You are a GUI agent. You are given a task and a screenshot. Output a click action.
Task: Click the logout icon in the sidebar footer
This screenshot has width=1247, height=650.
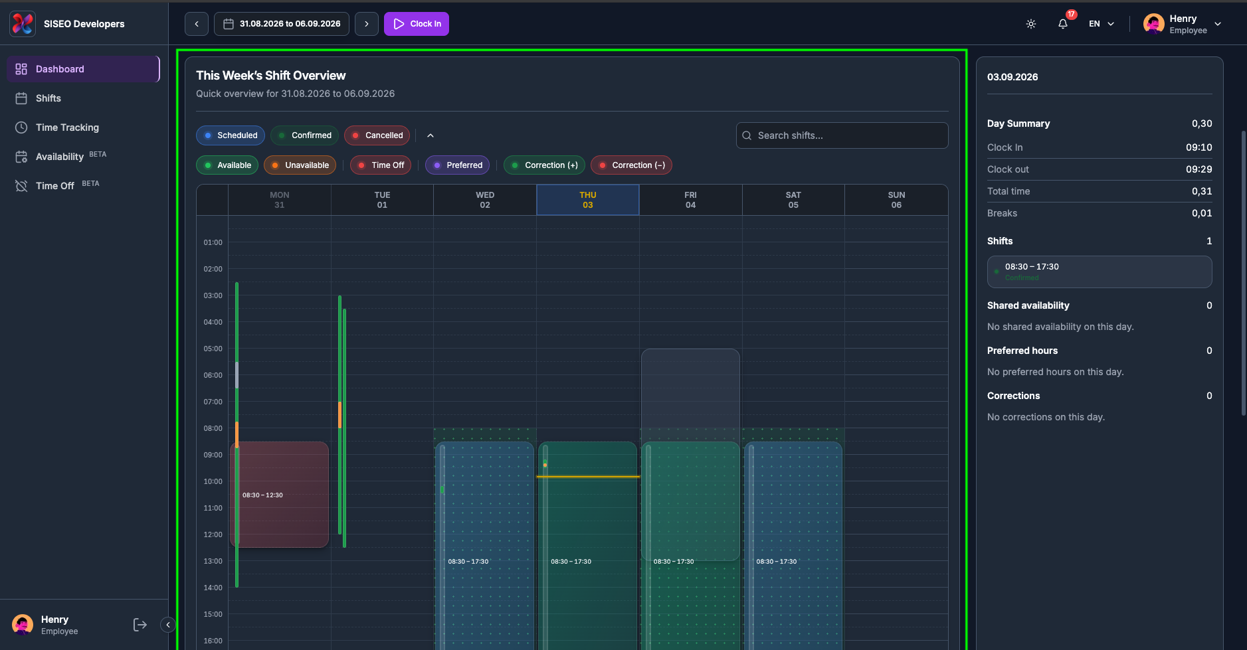140,625
